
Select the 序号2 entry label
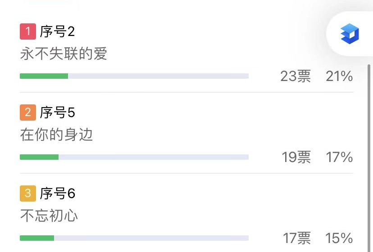57,31
